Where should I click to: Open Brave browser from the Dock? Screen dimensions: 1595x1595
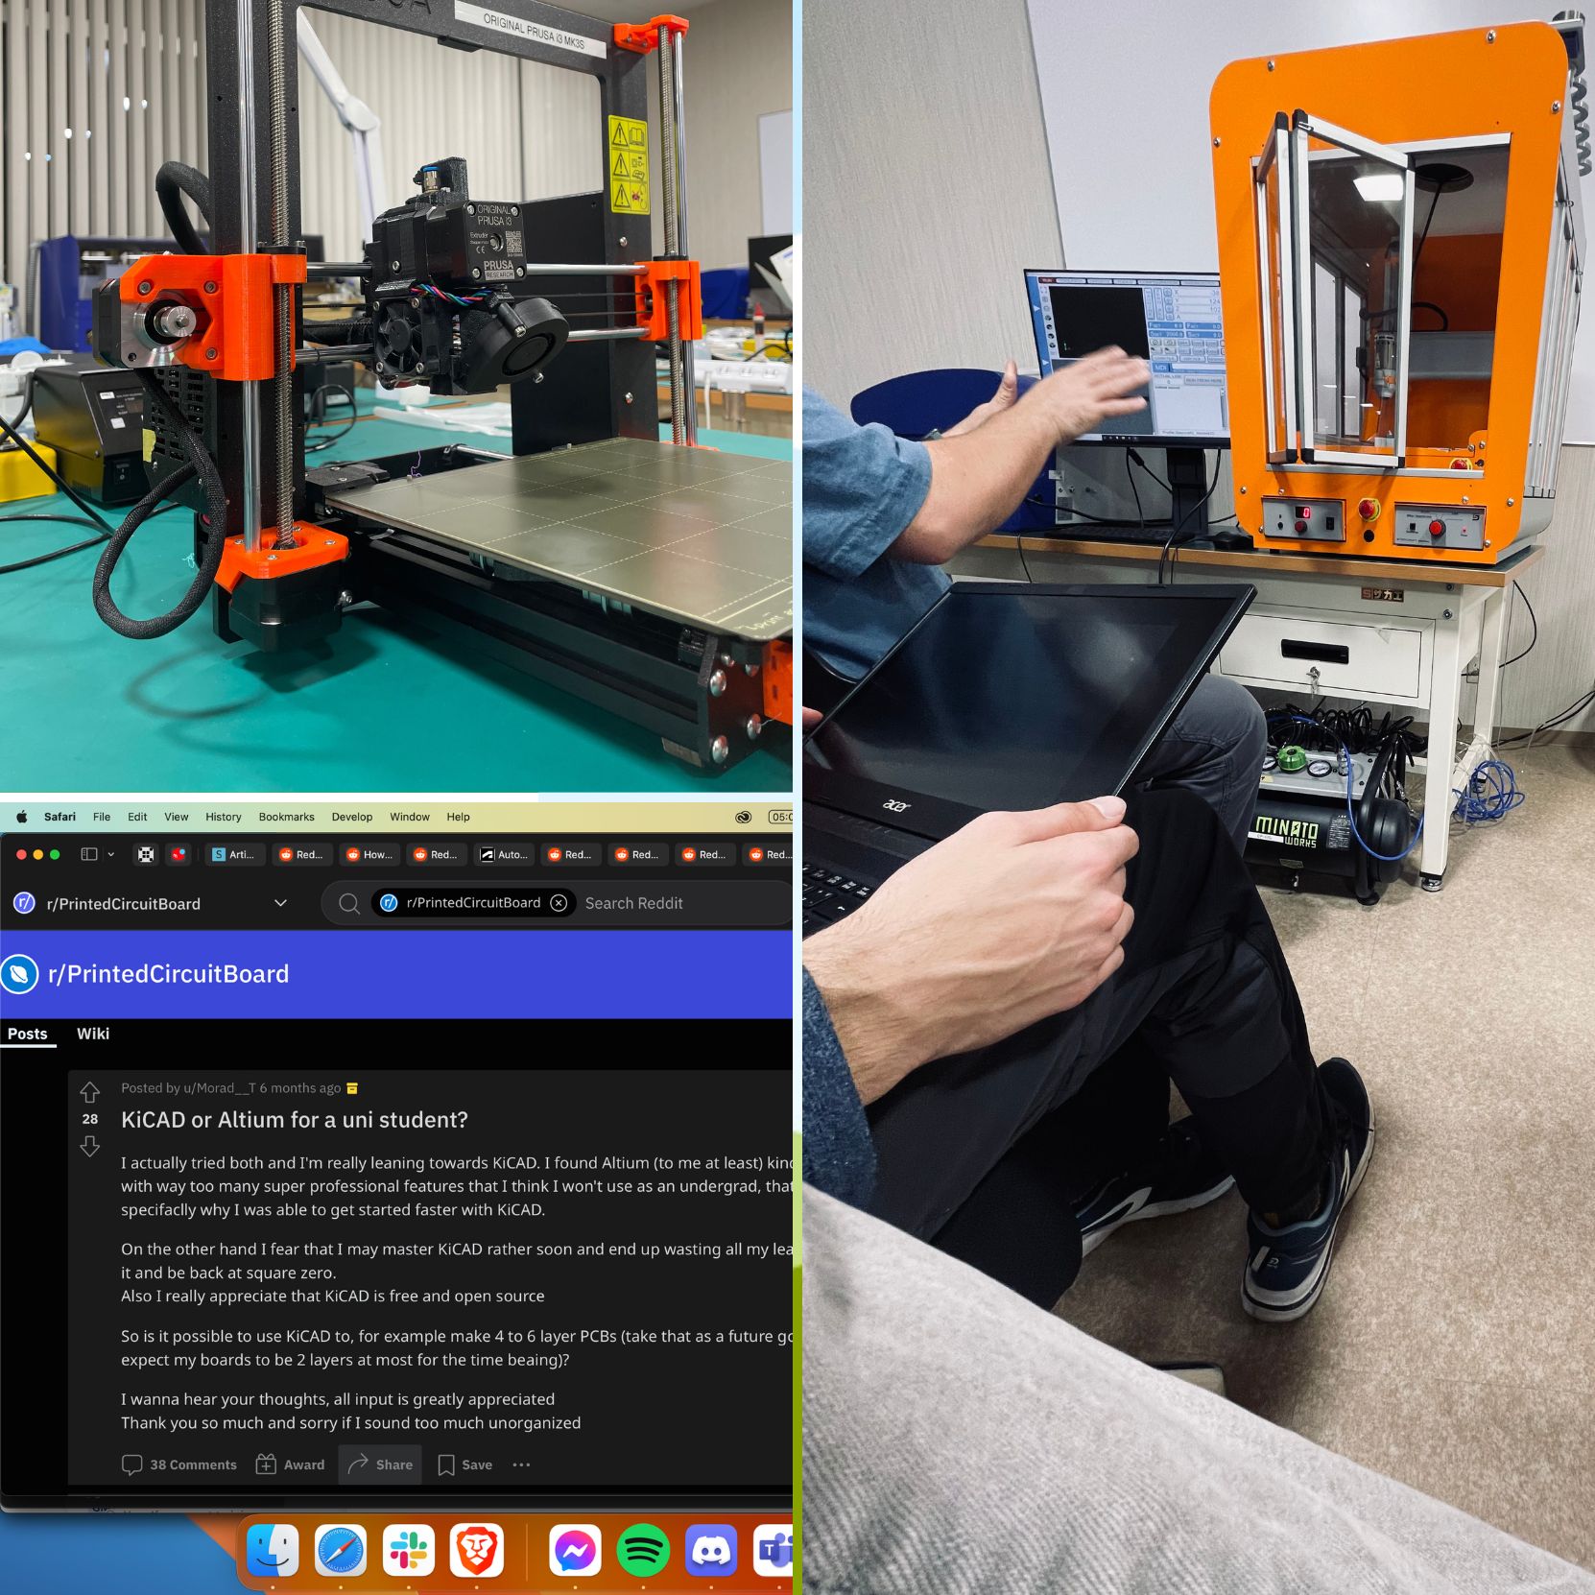[477, 1550]
